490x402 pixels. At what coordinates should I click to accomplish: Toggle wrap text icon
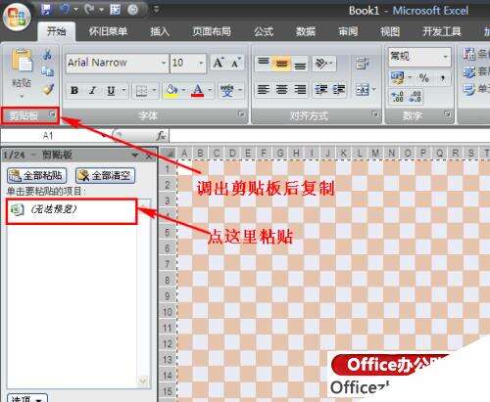pyautogui.click(x=363, y=63)
